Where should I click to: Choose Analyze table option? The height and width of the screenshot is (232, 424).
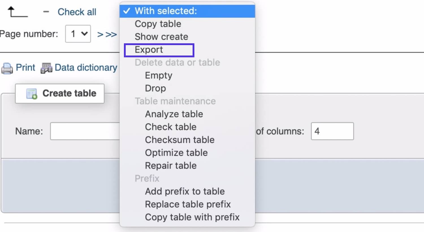coord(174,114)
